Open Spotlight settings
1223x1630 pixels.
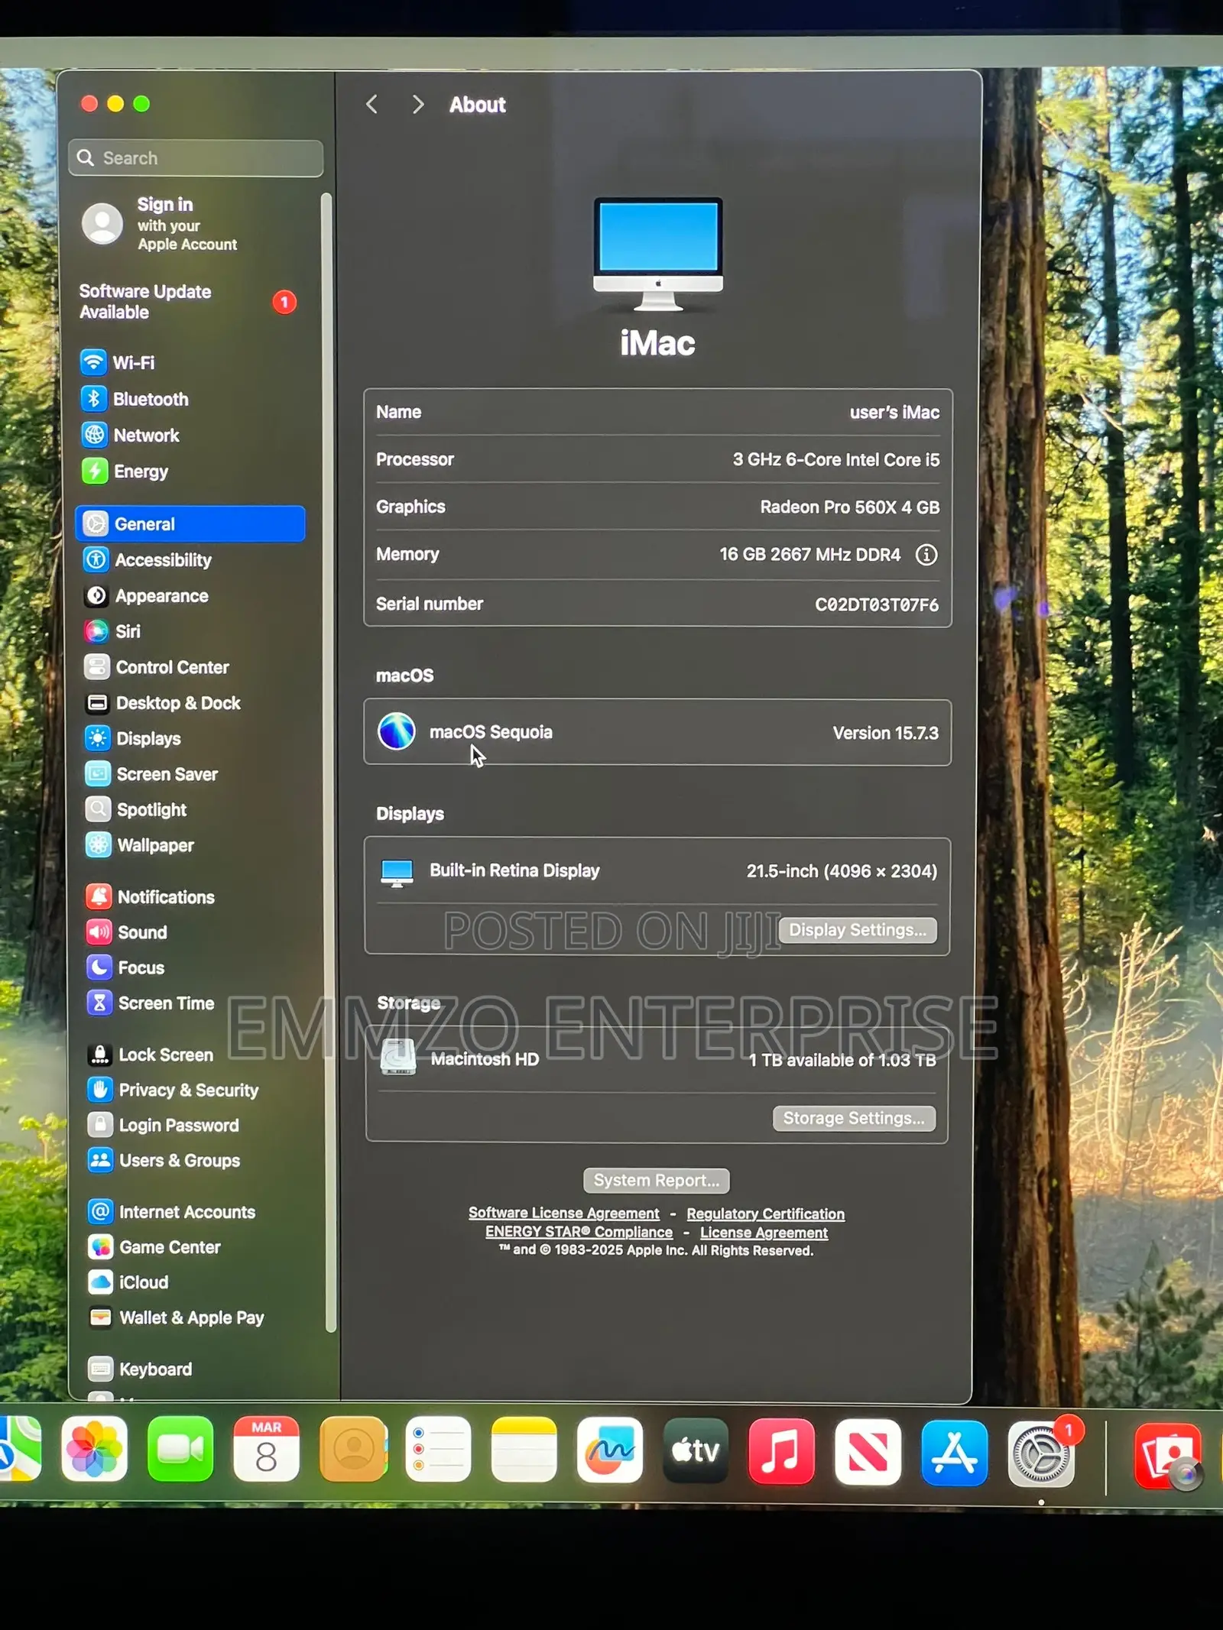click(136, 809)
